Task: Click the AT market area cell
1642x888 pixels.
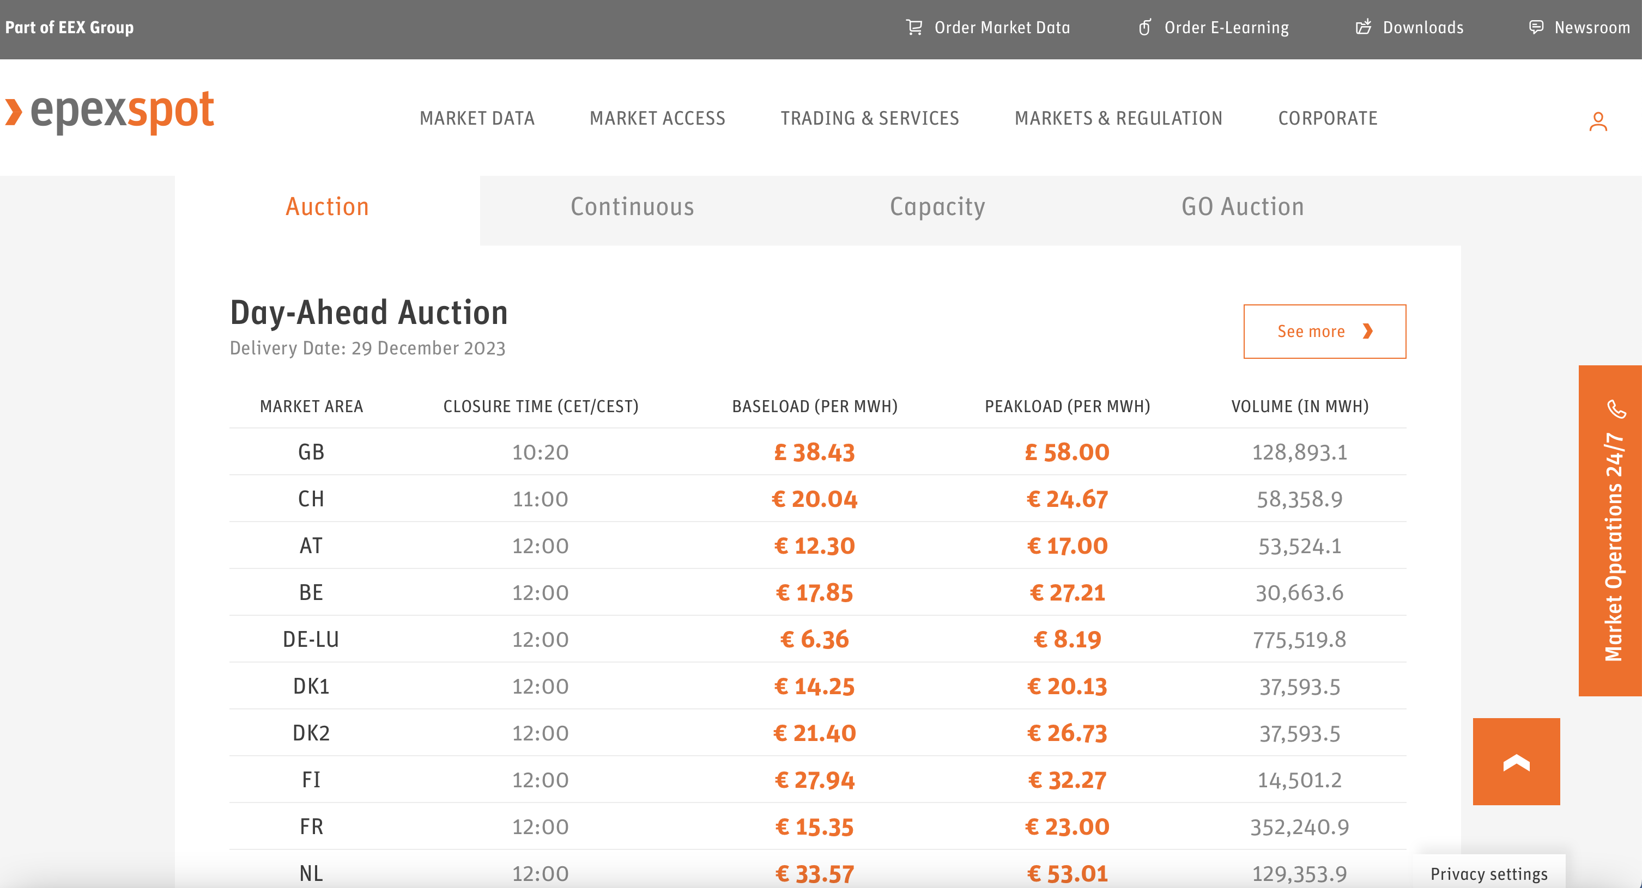Action: [x=311, y=546]
